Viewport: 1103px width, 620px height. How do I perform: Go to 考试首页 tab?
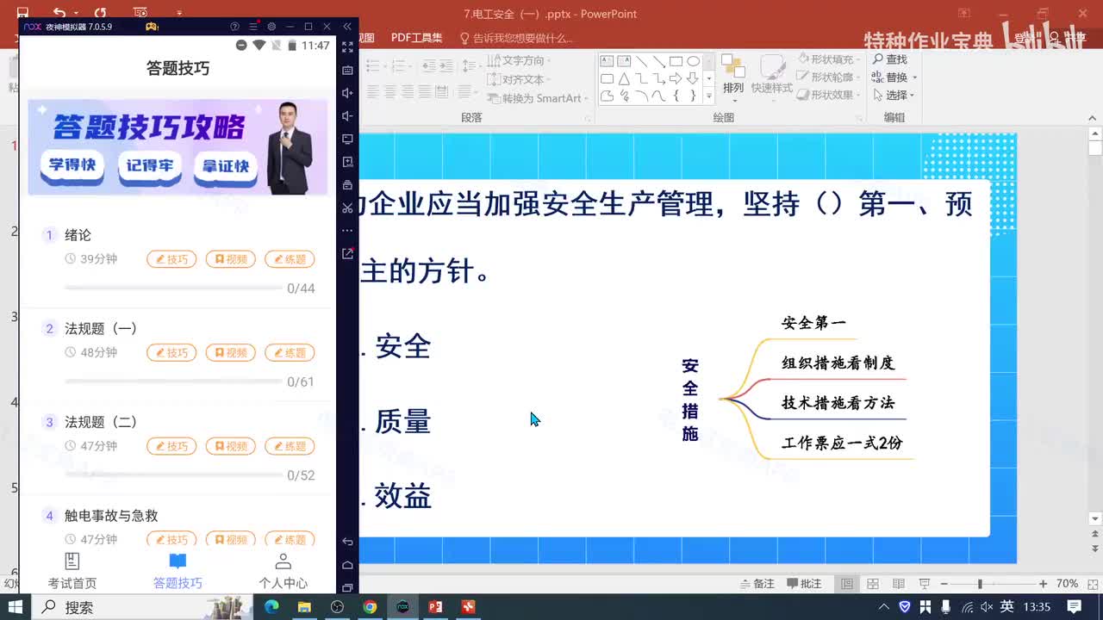tap(72, 572)
